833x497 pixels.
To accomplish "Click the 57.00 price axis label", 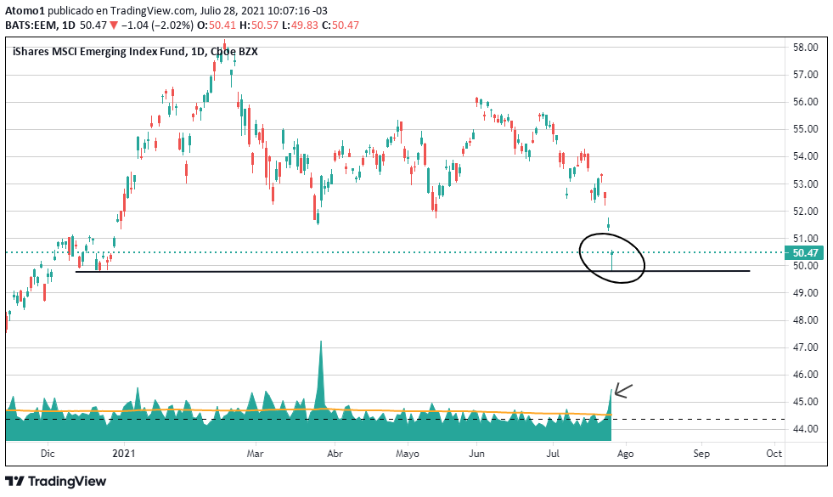I will point(805,75).
